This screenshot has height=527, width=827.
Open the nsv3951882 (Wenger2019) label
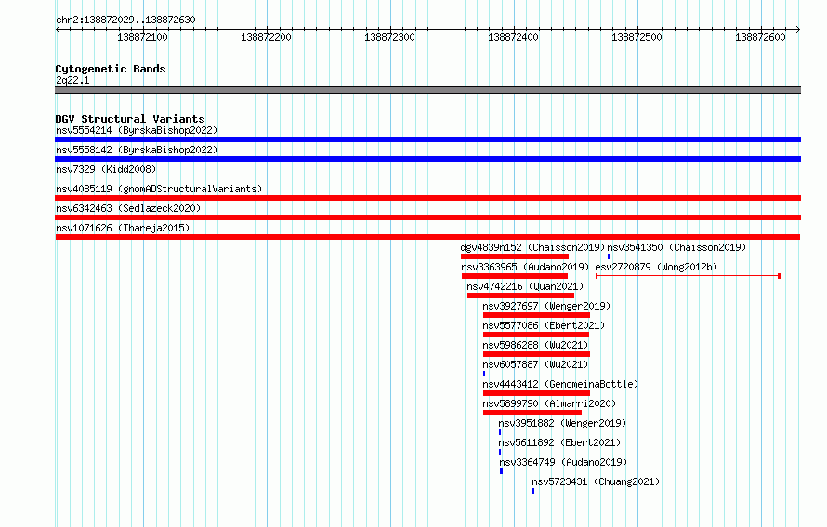coord(562,423)
